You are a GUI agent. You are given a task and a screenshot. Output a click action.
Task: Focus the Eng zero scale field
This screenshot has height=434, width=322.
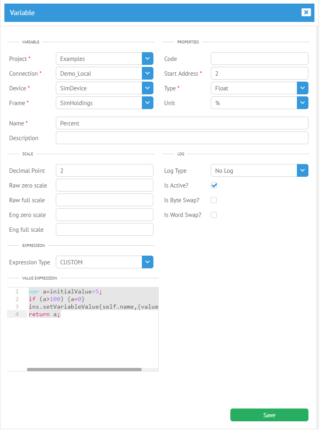coord(104,215)
